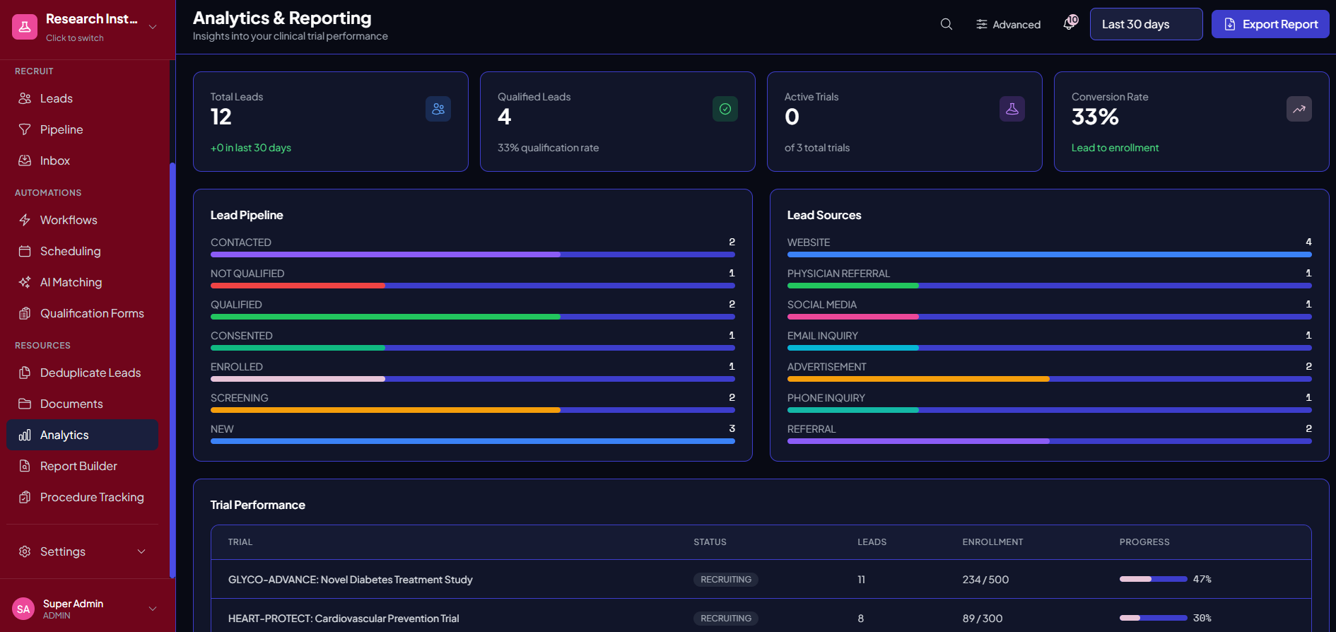Screen dimensions: 1336x632
Task: Expand the organization switcher chevron
Action: coord(153,27)
